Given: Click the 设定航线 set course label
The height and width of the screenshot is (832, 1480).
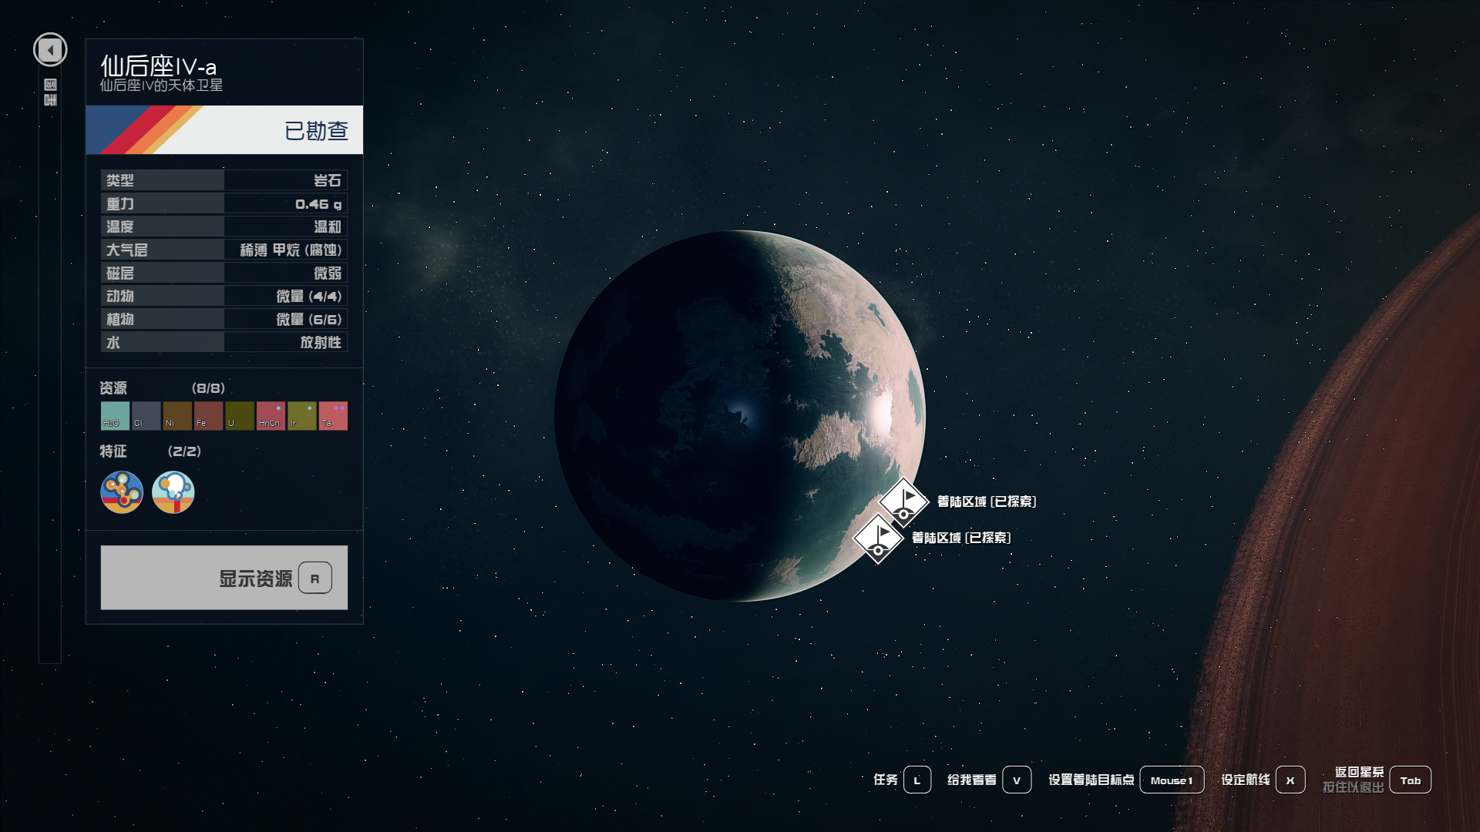Looking at the screenshot, I should tap(1246, 780).
